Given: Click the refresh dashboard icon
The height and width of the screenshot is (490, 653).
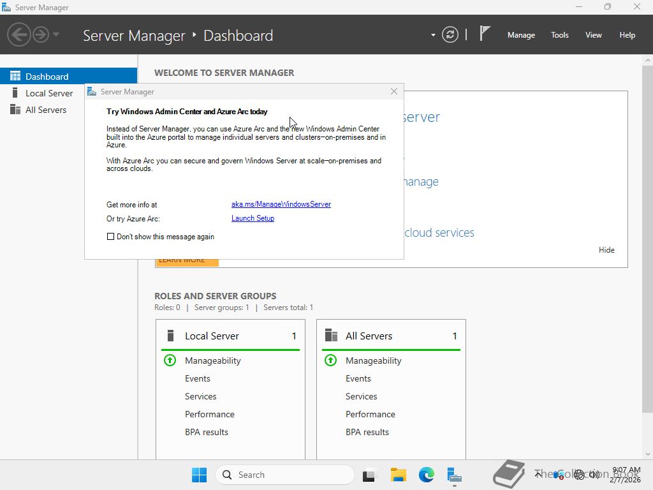Looking at the screenshot, I should point(450,35).
